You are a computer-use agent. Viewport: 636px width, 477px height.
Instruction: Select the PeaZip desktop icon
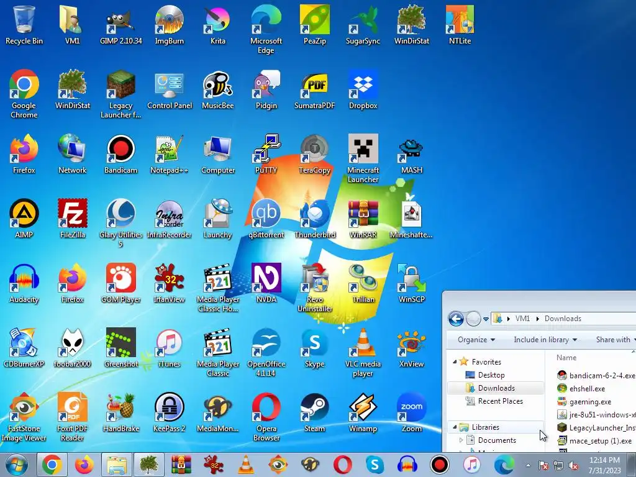pos(315,24)
